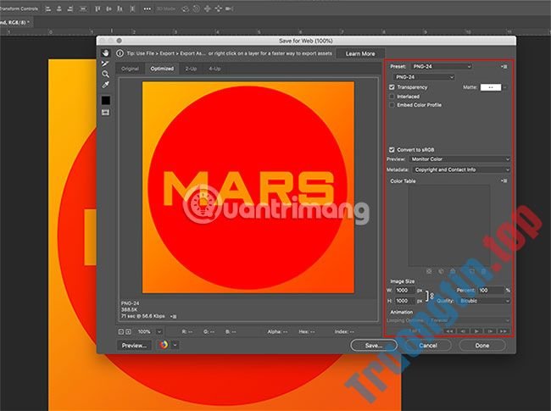551x411 pixels.
Task: Click align horizontal centers icon in options bar
Action: coord(59,8)
